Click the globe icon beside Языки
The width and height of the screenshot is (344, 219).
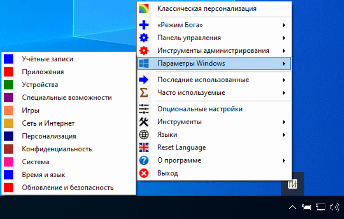(x=144, y=135)
